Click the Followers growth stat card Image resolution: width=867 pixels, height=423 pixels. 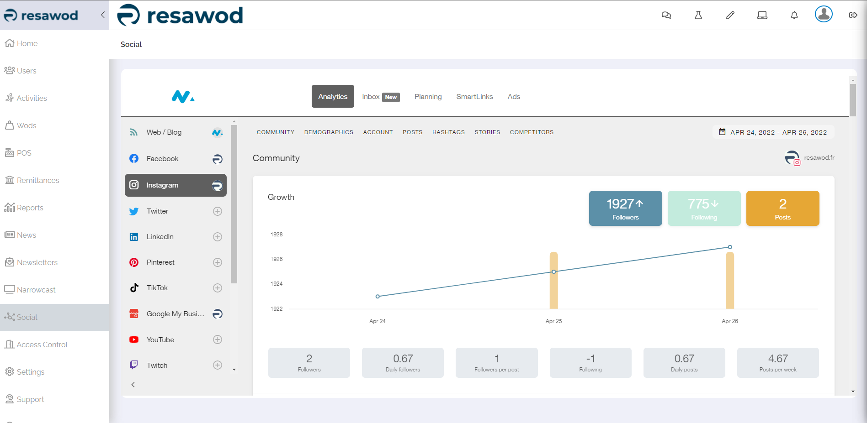(x=625, y=208)
